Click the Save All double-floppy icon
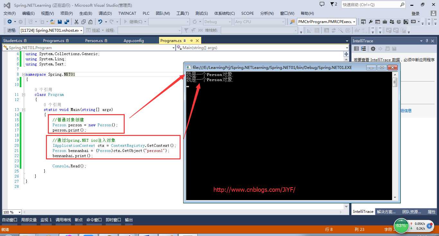 tap(67, 21)
